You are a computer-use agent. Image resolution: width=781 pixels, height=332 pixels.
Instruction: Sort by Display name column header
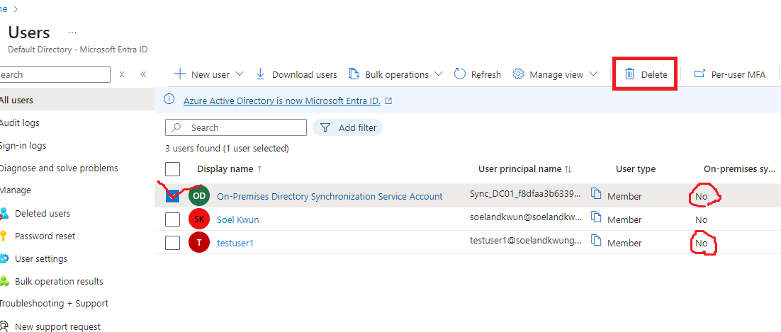pos(225,168)
